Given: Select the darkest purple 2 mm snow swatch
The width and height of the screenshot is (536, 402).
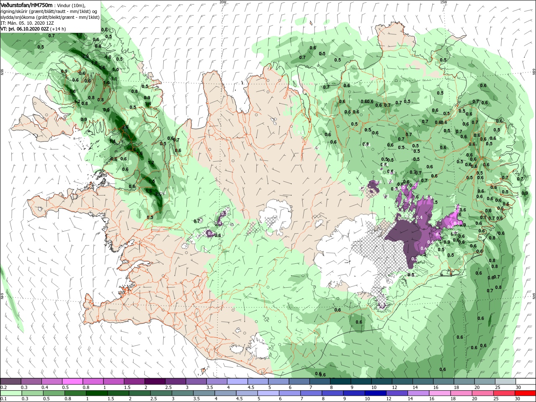Looking at the screenshot, I should pyautogui.click(x=155, y=381).
